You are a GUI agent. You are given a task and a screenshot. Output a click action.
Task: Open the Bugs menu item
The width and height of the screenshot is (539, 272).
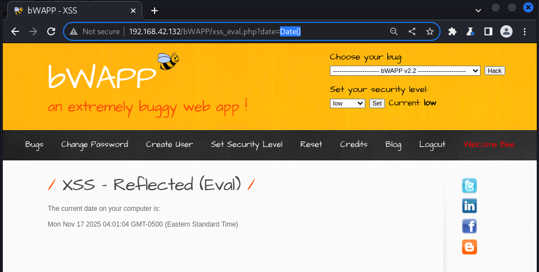34,145
